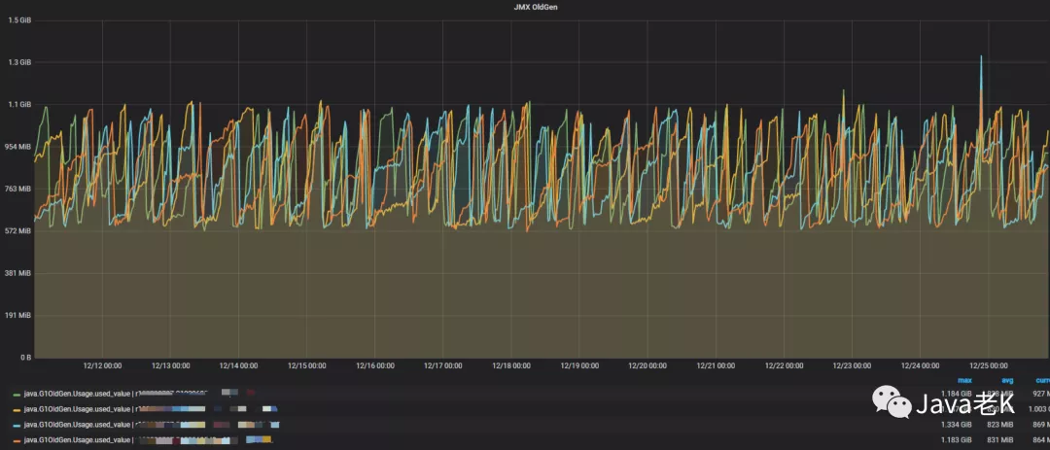Sort legend by avg column header

click(1007, 380)
